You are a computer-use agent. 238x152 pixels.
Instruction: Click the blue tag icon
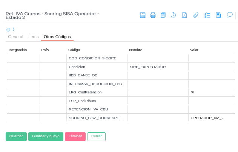pyautogui.click(x=8, y=29)
